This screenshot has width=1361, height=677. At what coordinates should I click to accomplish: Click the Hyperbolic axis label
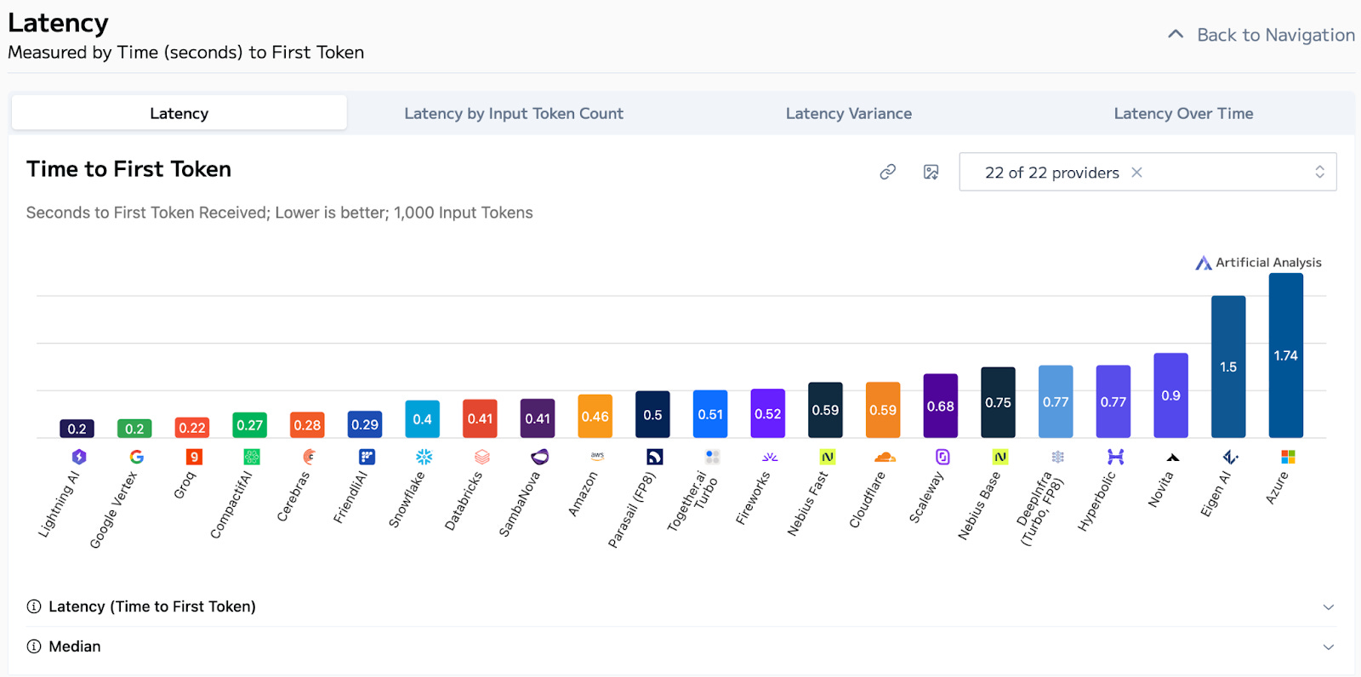click(1096, 502)
